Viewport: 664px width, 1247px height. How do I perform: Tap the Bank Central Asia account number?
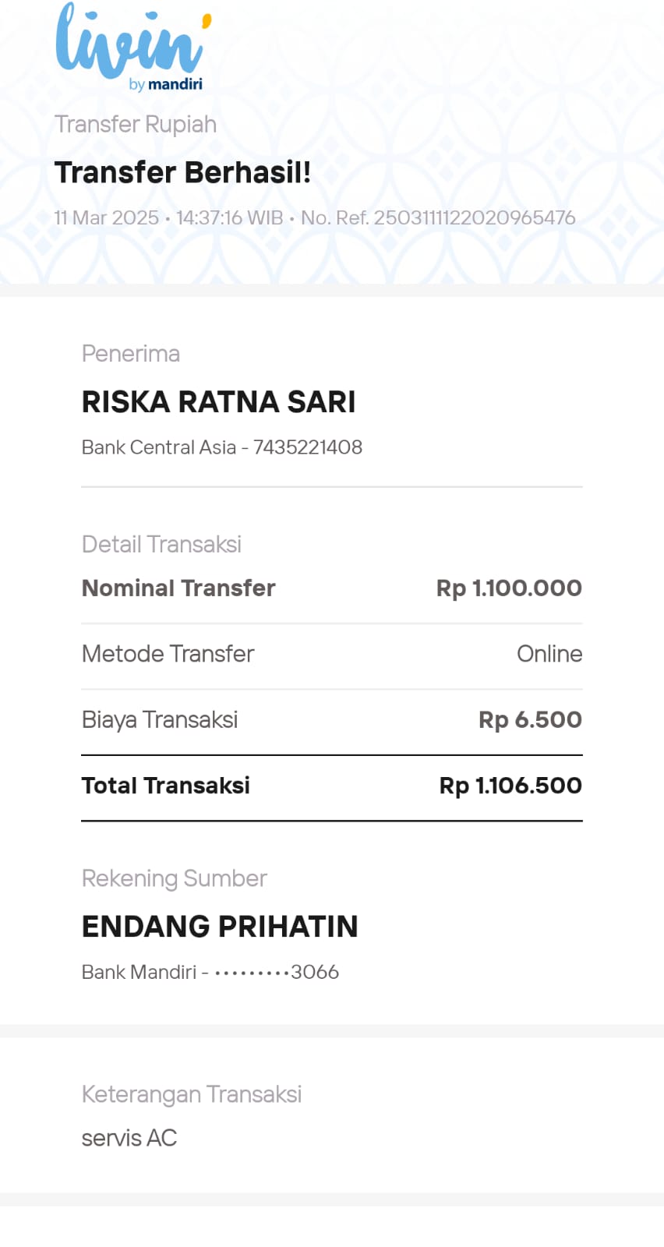307,447
